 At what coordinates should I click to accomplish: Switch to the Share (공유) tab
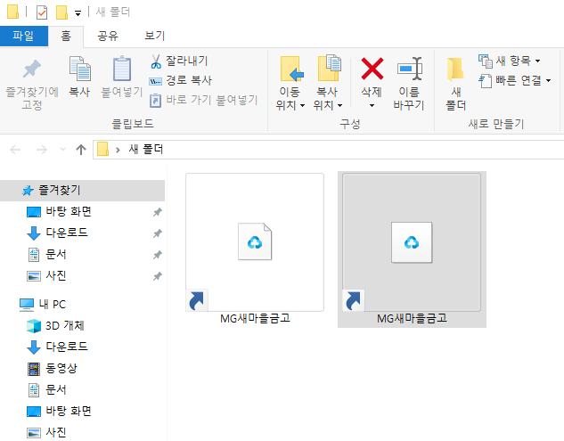tap(107, 36)
